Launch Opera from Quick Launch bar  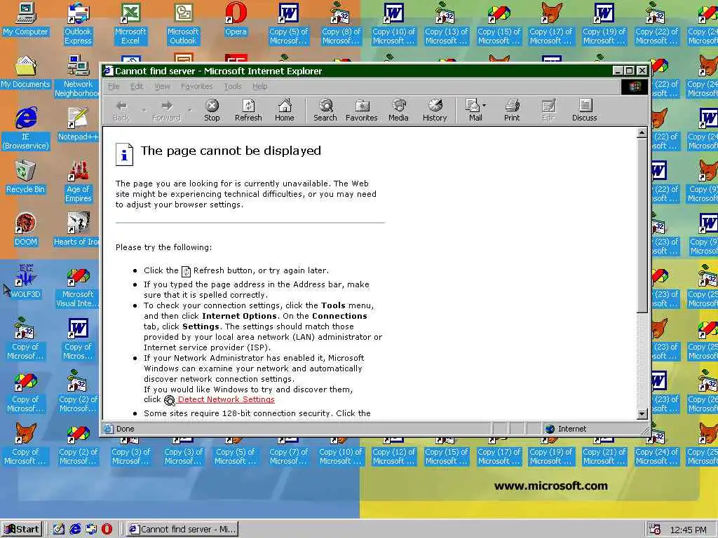pos(107,529)
